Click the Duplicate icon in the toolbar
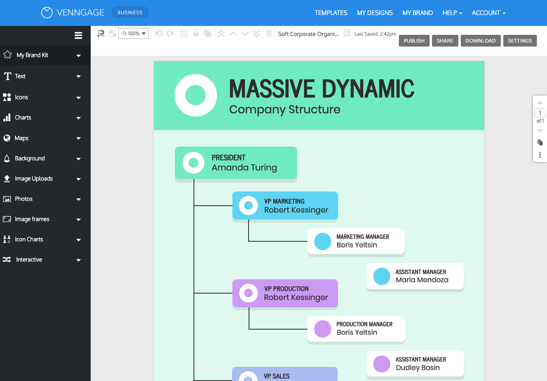This screenshot has width=547, height=381. click(207, 33)
